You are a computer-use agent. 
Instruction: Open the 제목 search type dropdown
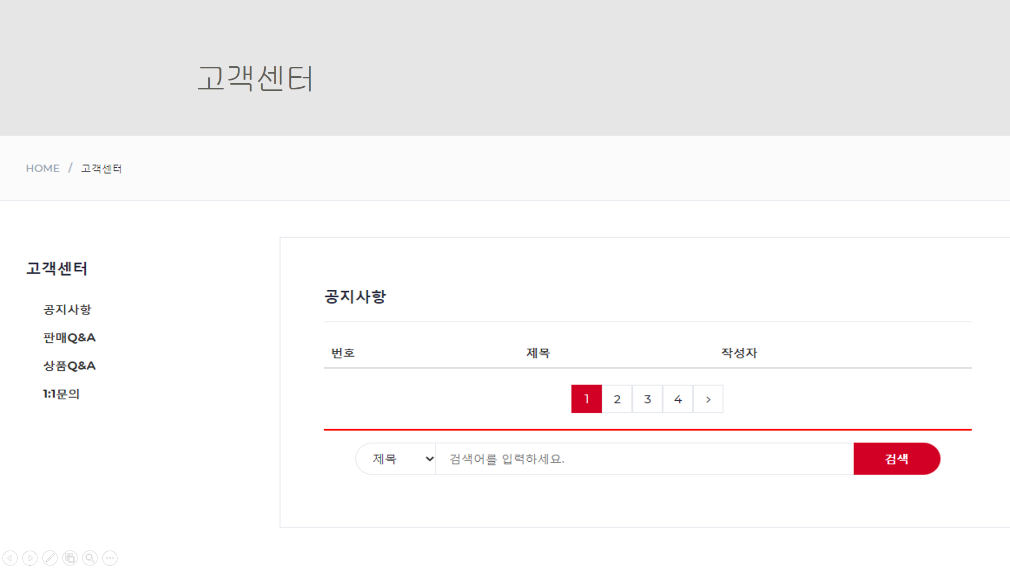coord(396,459)
